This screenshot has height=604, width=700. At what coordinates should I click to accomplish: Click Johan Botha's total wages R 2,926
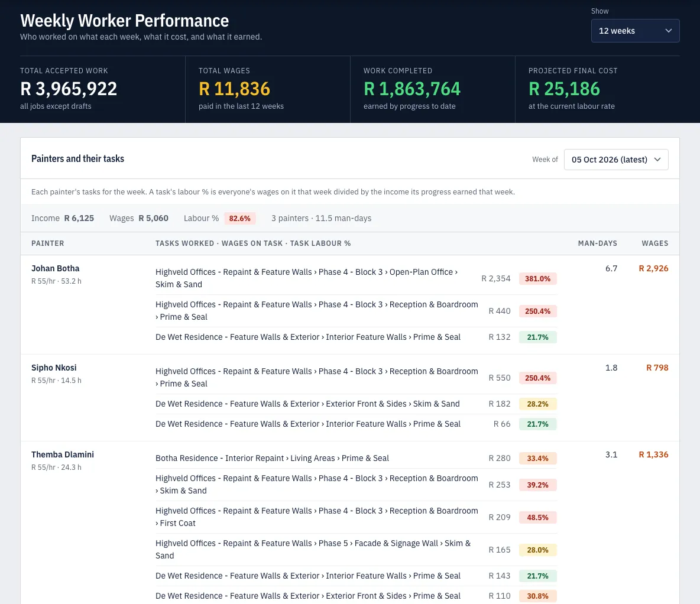653,268
